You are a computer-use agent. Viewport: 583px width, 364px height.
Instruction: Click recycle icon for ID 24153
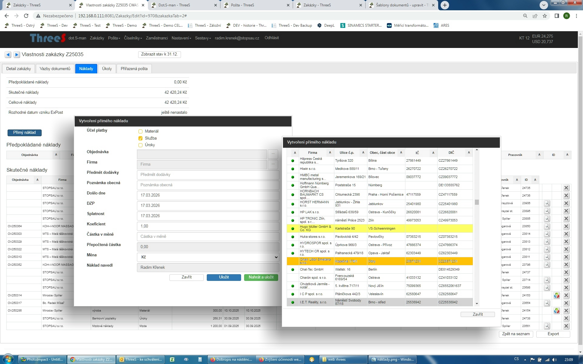pyautogui.click(x=556, y=295)
